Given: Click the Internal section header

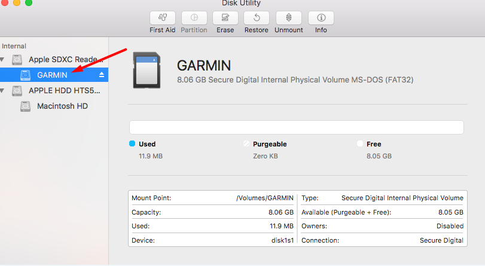Looking at the screenshot, I should (14, 46).
